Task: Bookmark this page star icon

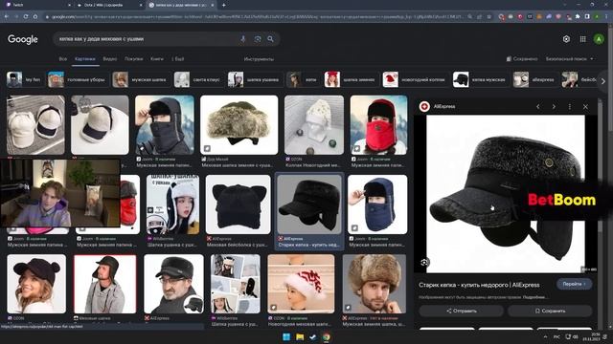Action: (x=489, y=17)
